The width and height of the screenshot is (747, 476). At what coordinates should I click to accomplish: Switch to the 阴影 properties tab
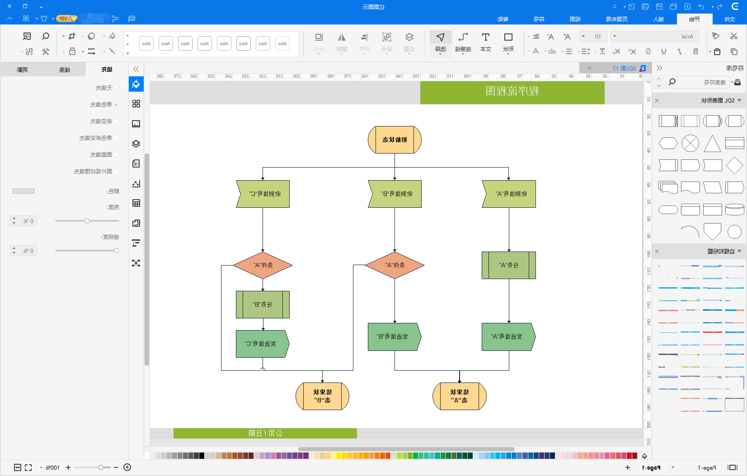(22, 69)
